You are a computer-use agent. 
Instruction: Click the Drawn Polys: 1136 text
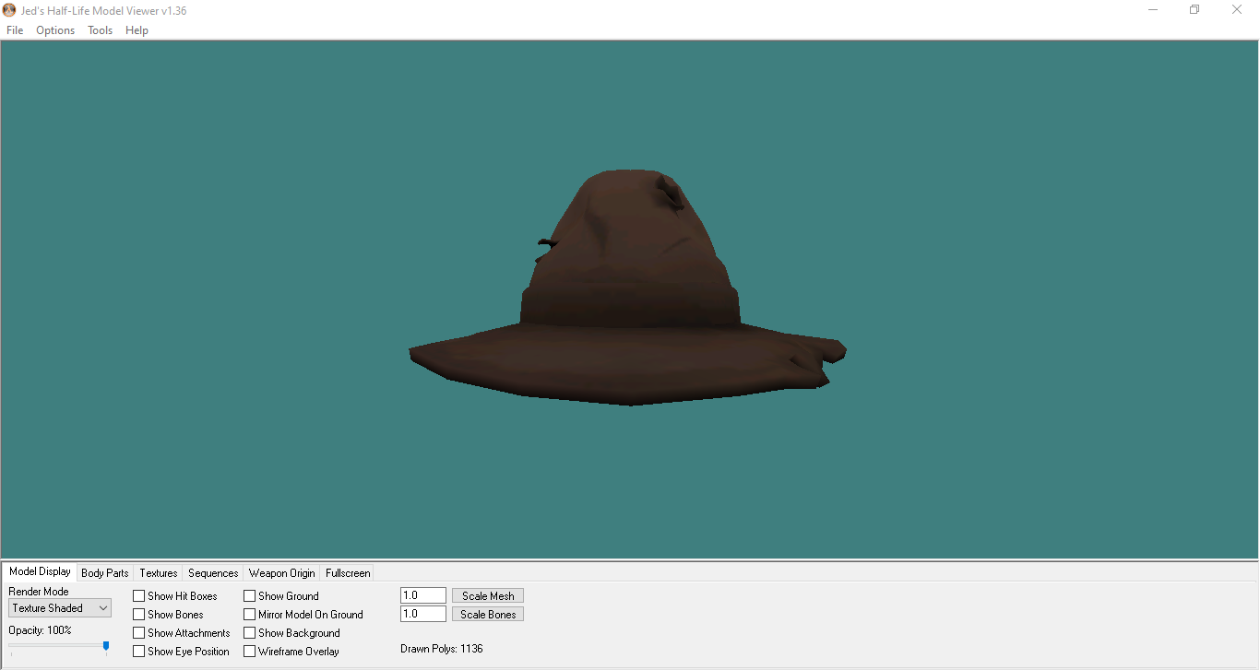click(x=442, y=649)
